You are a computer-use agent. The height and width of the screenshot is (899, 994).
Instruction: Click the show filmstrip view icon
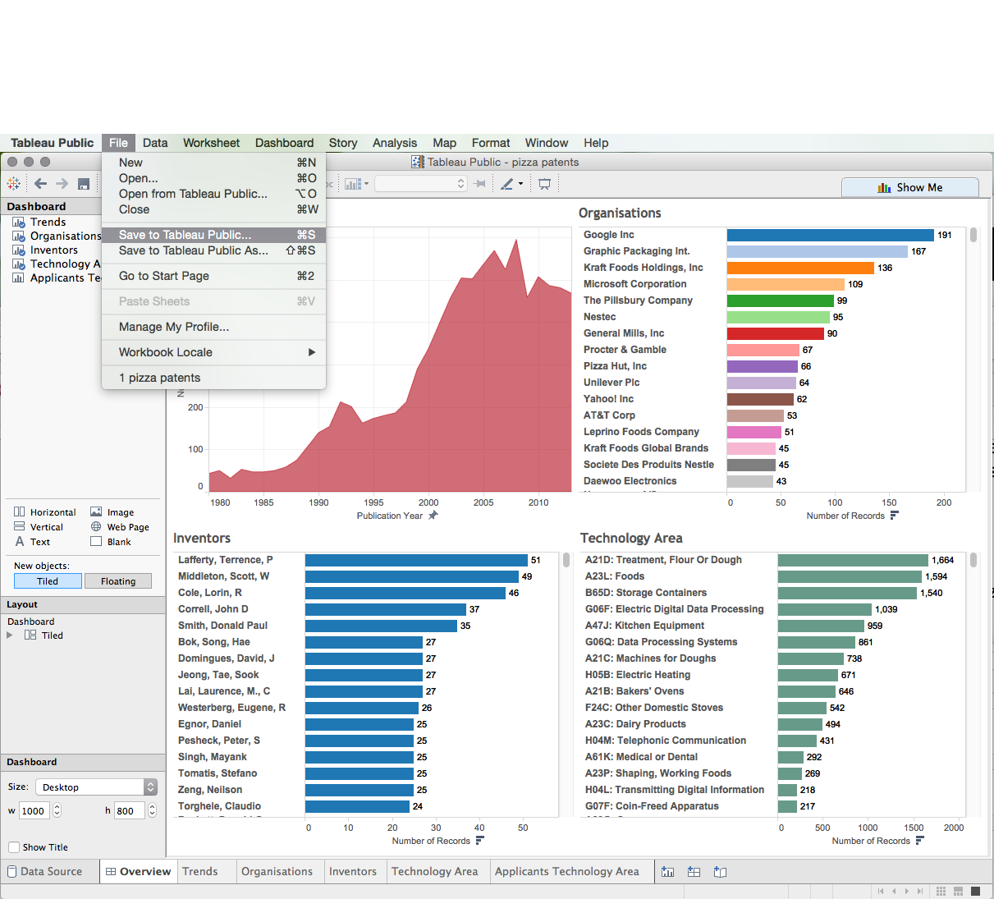pyautogui.click(x=958, y=891)
